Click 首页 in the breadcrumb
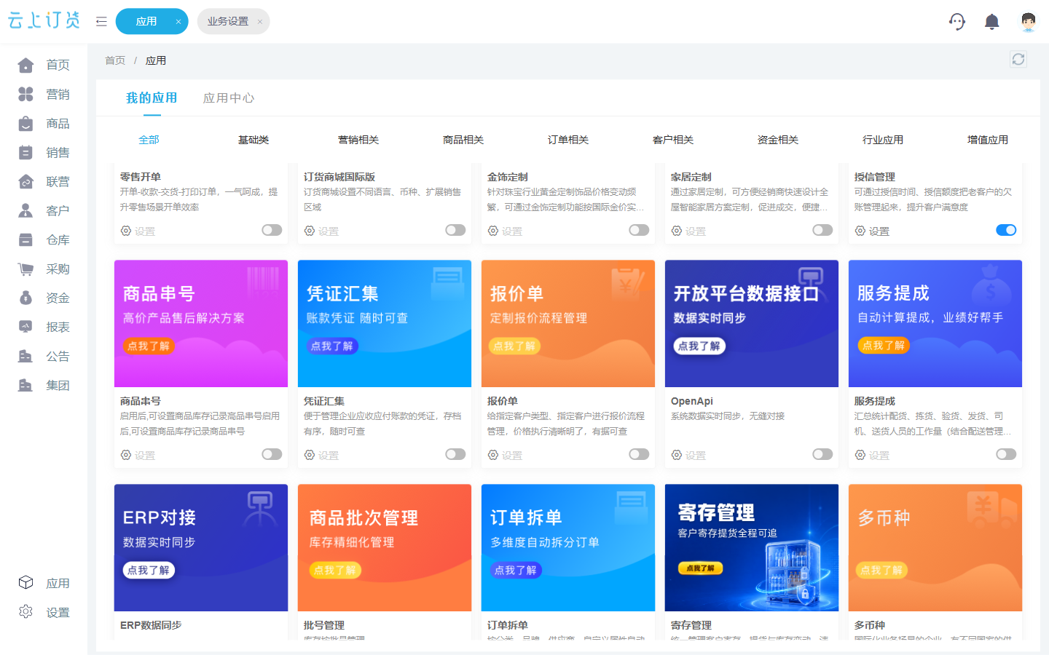This screenshot has height=655, width=1049. pyautogui.click(x=115, y=60)
